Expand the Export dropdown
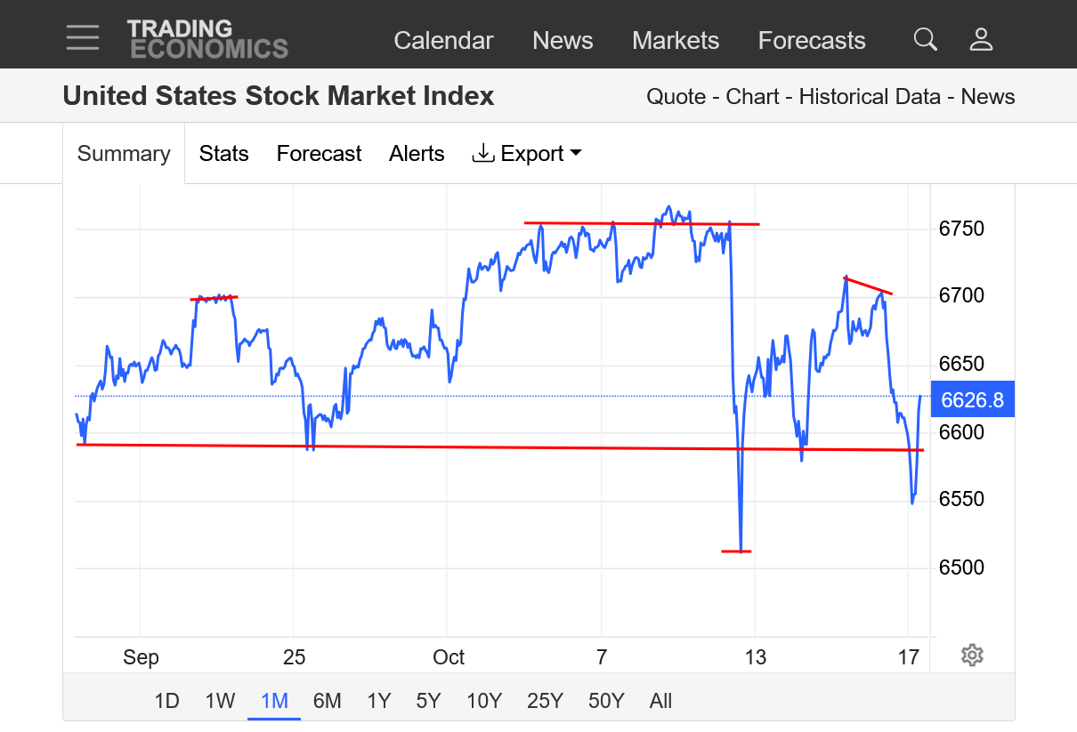 527,154
